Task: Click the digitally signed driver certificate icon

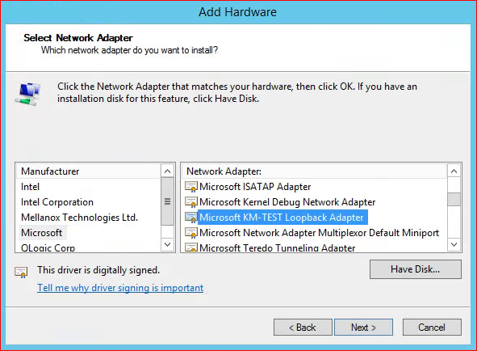Action: click(21, 272)
